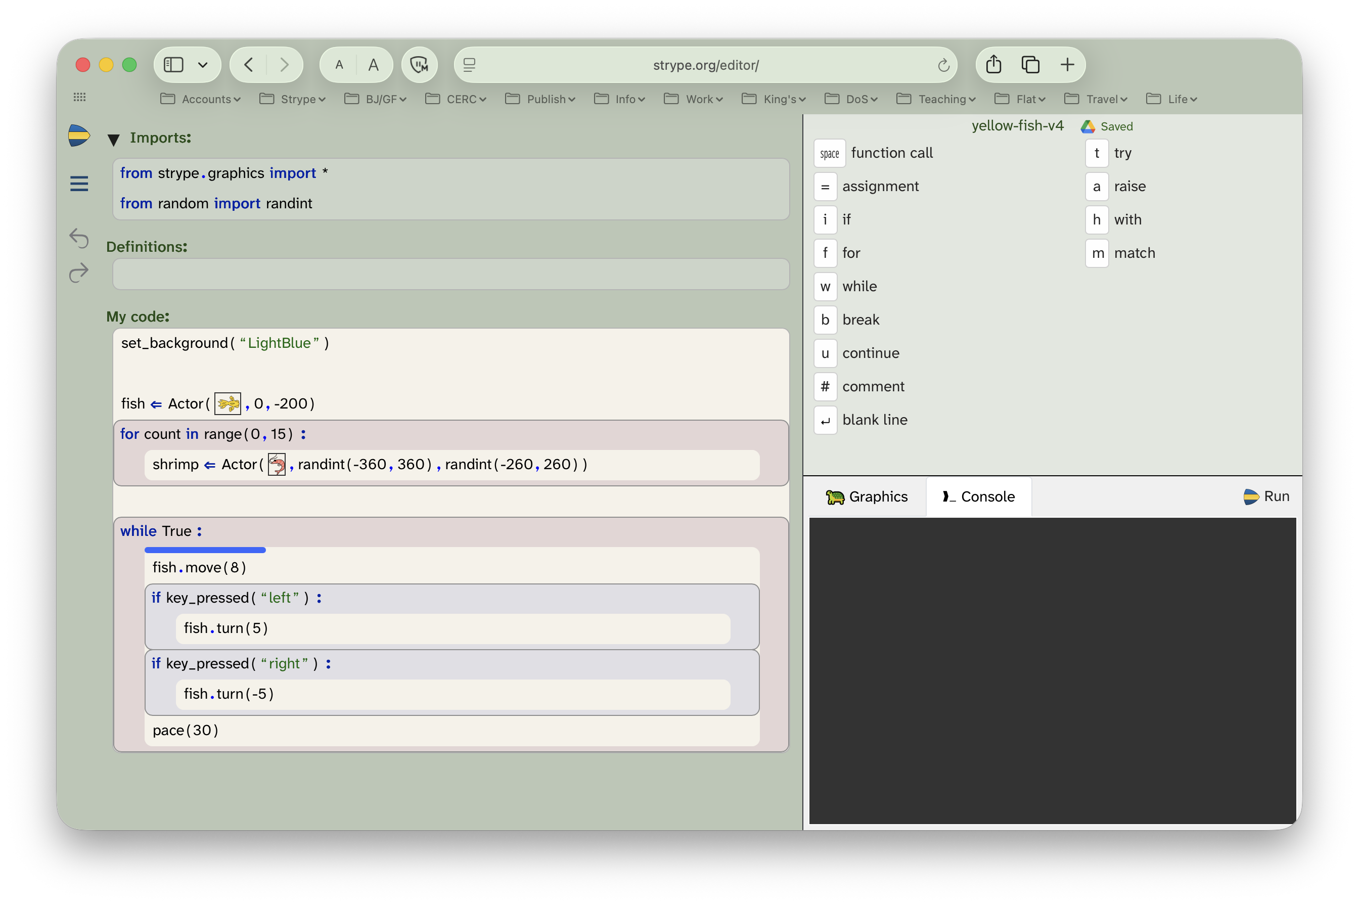Switch to the Console tab
Image resolution: width=1359 pixels, height=905 pixels.
pyautogui.click(x=978, y=497)
